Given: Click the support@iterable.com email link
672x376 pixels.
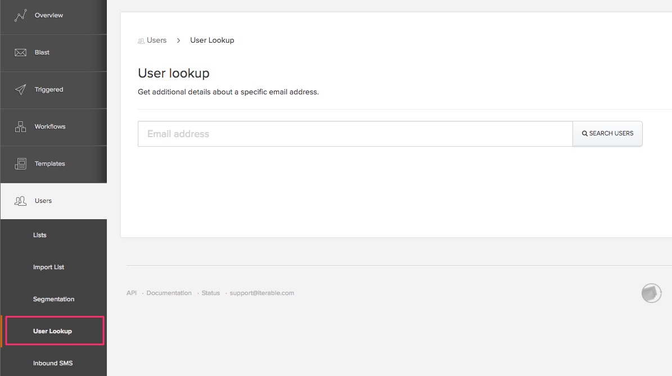Looking at the screenshot, I should (262, 293).
